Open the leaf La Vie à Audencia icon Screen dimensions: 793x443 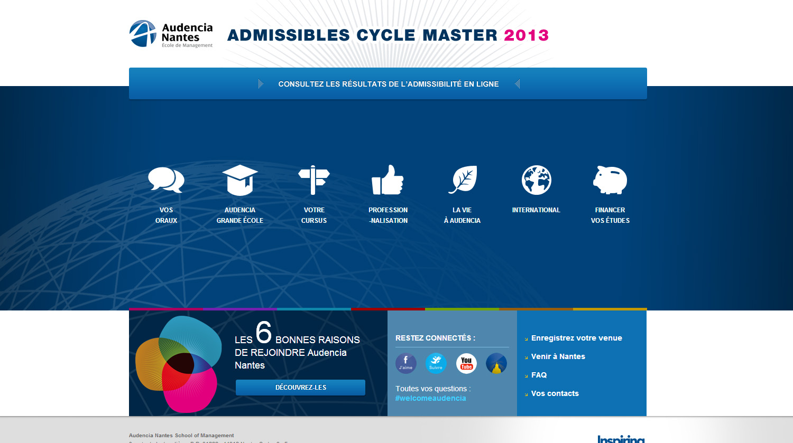pyautogui.click(x=463, y=180)
